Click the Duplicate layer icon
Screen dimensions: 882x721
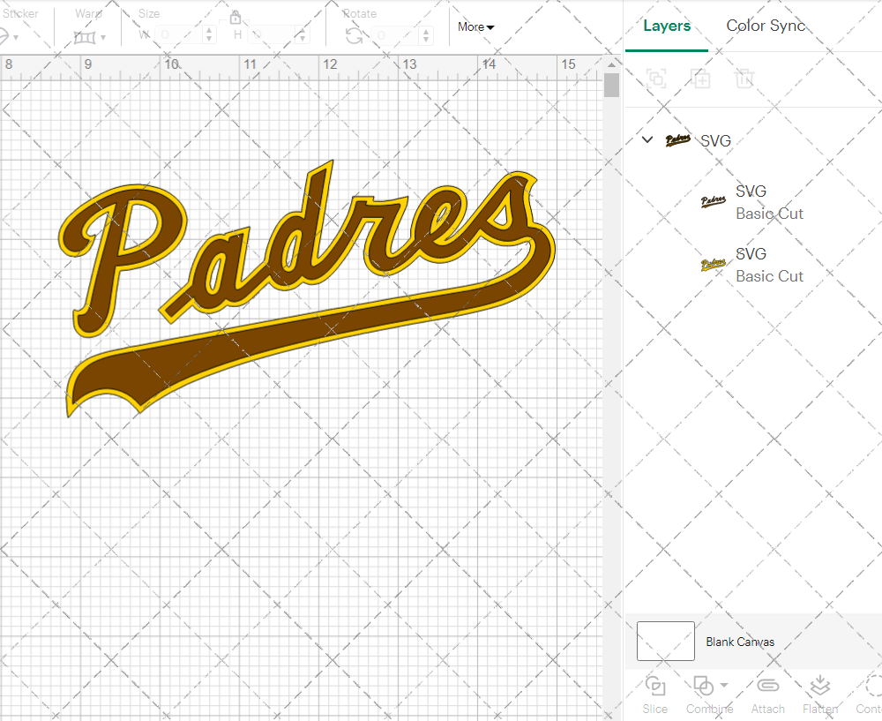click(x=701, y=79)
